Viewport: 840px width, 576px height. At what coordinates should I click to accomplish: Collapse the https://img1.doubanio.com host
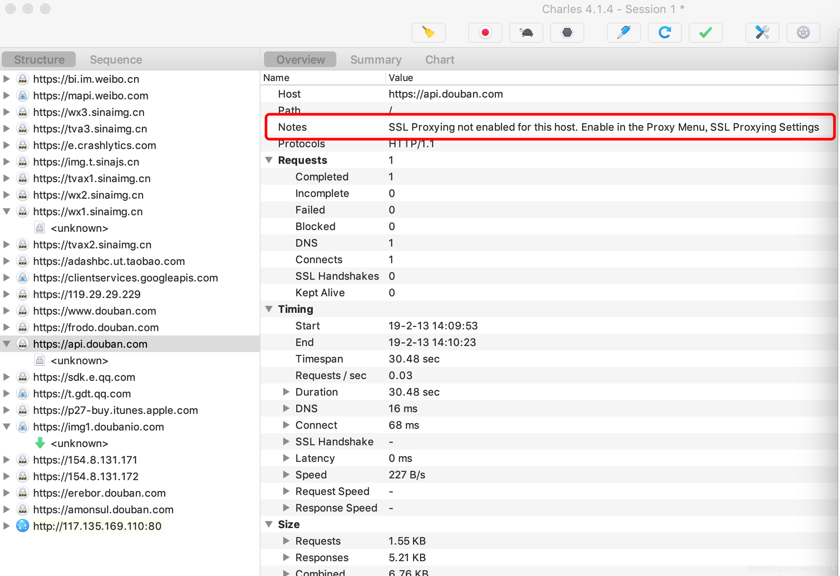click(7, 427)
